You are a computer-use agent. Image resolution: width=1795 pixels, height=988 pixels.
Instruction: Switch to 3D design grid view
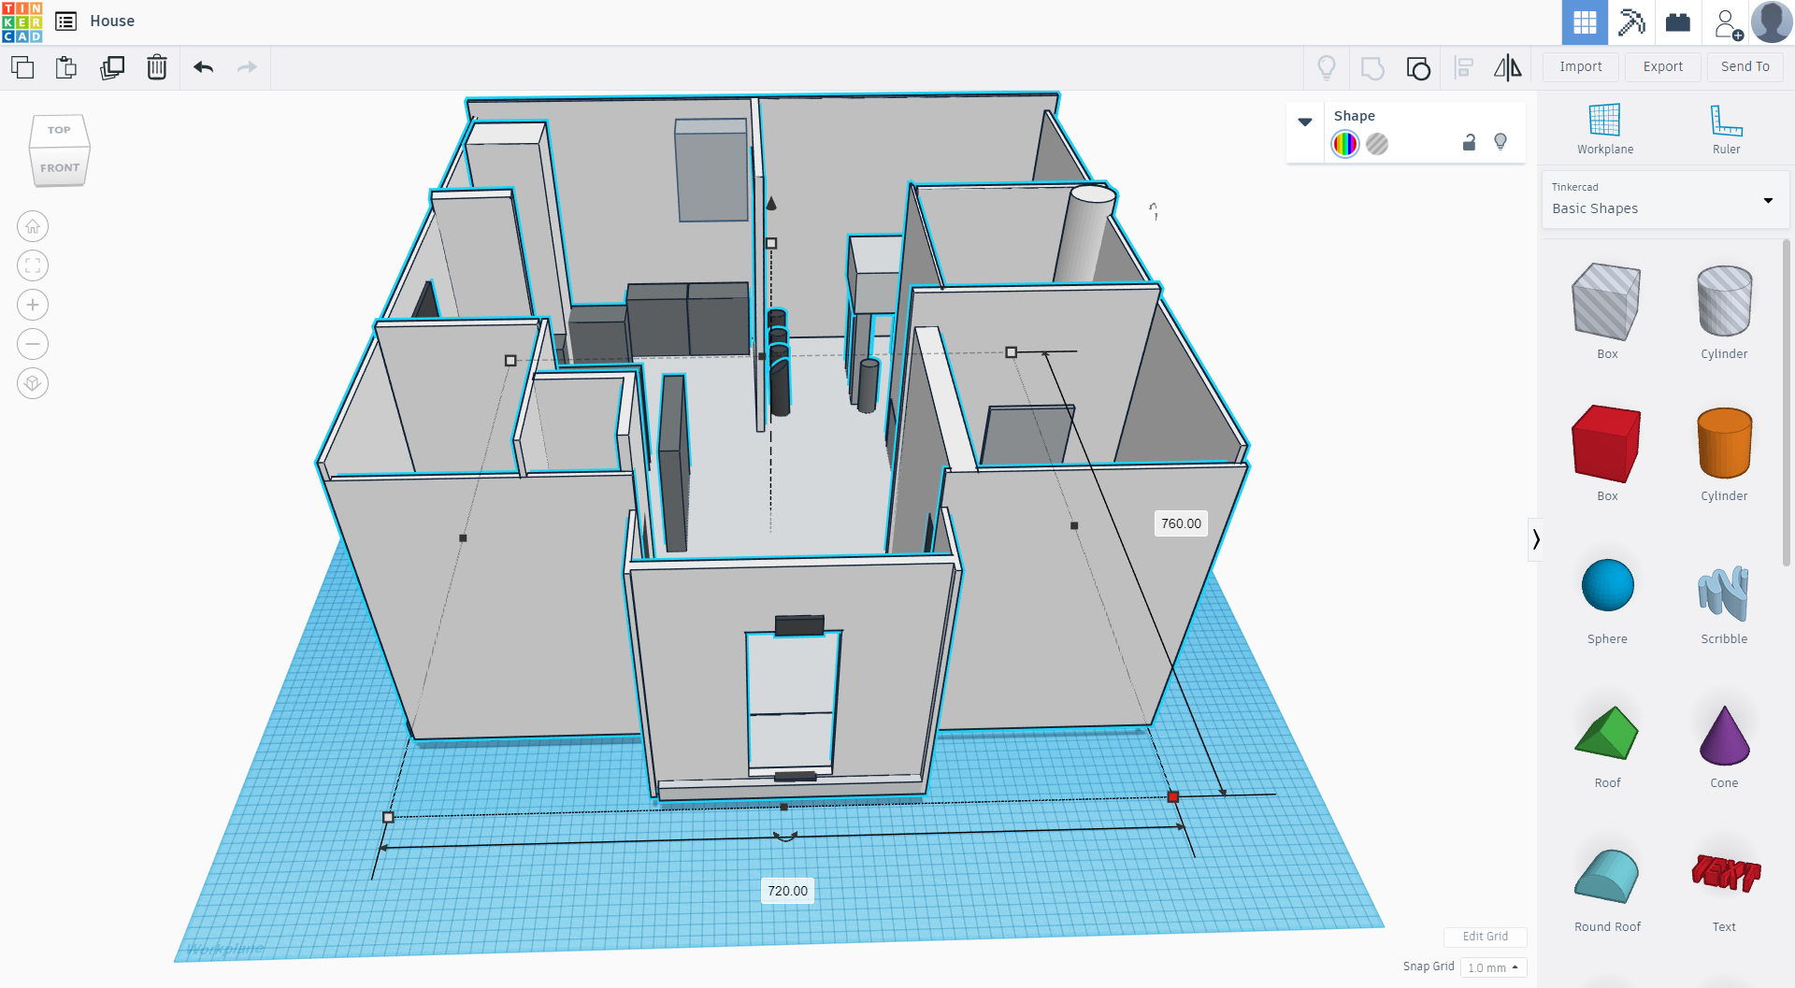coord(1585,22)
